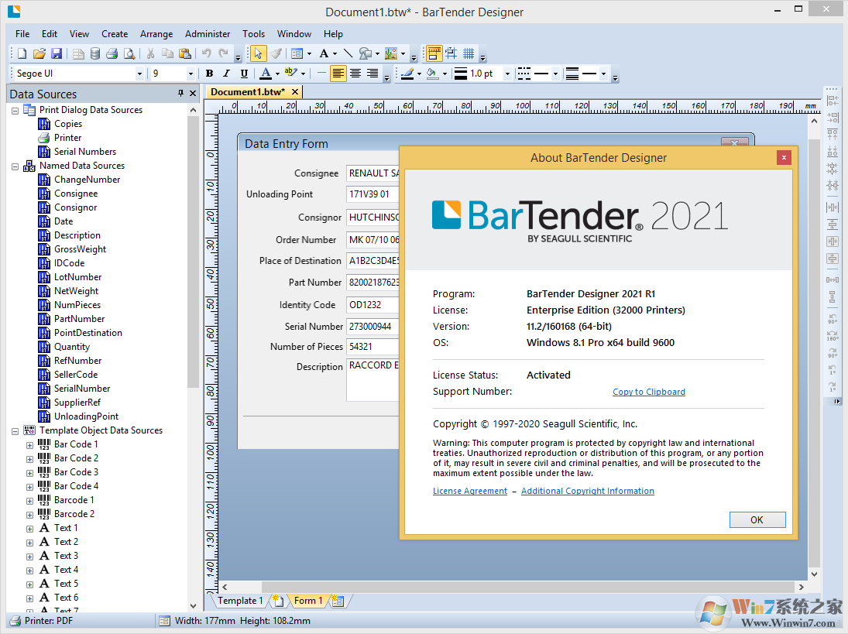Open the Administer menu
Screen dimensions: 848x634
pos(208,33)
